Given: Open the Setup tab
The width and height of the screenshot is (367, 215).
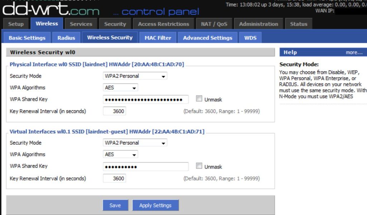Looking at the screenshot, I should (16, 24).
